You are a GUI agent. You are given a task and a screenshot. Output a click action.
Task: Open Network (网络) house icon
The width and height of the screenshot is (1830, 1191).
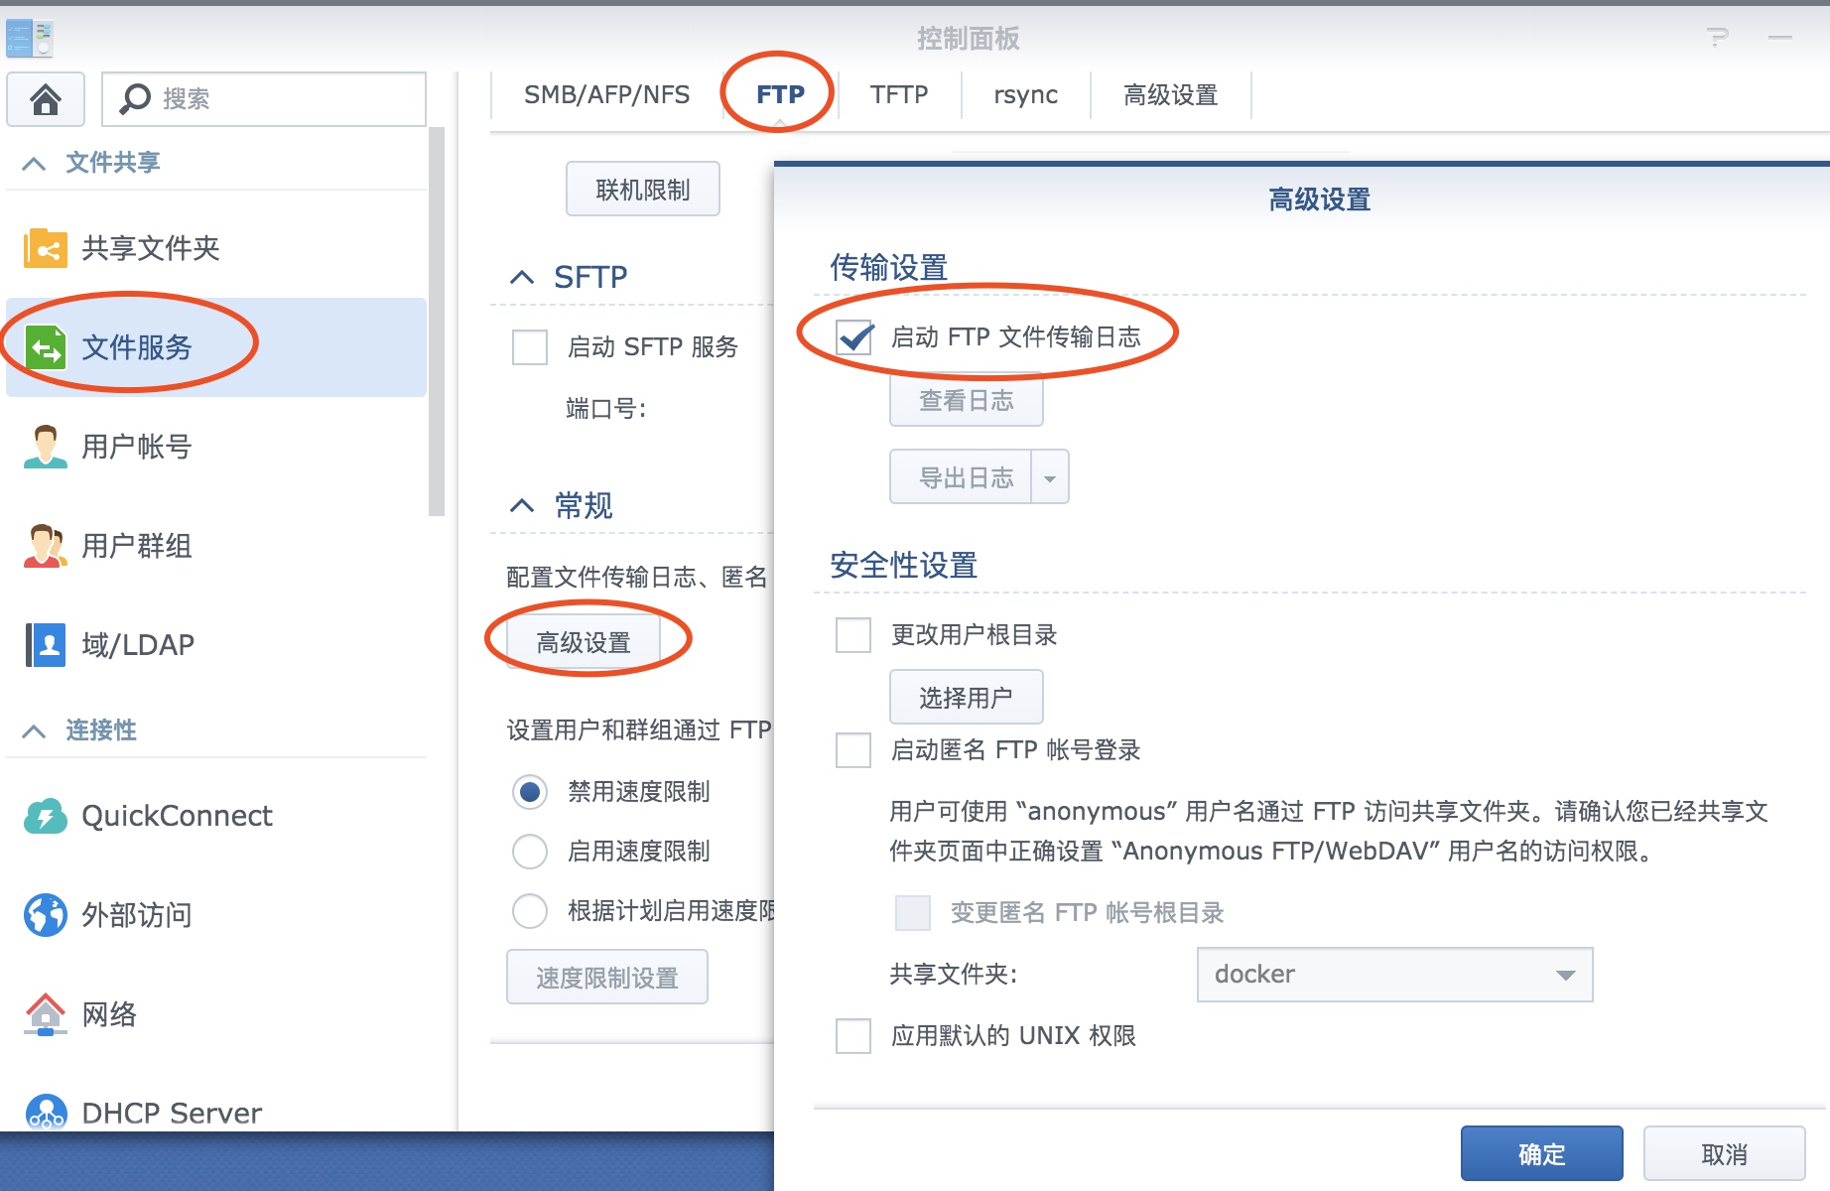46,1014
